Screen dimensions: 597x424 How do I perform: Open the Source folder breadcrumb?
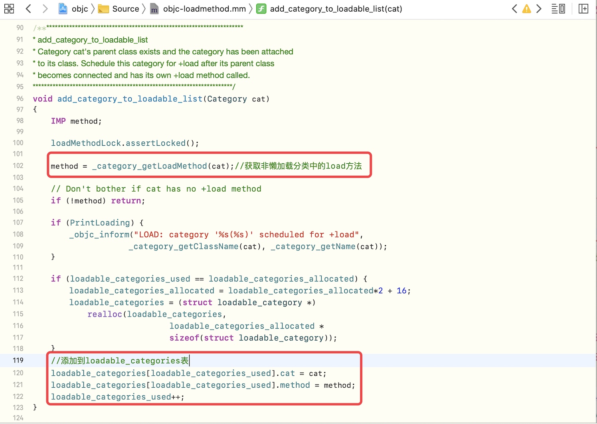pyautogui.click(x=126, y=9)
